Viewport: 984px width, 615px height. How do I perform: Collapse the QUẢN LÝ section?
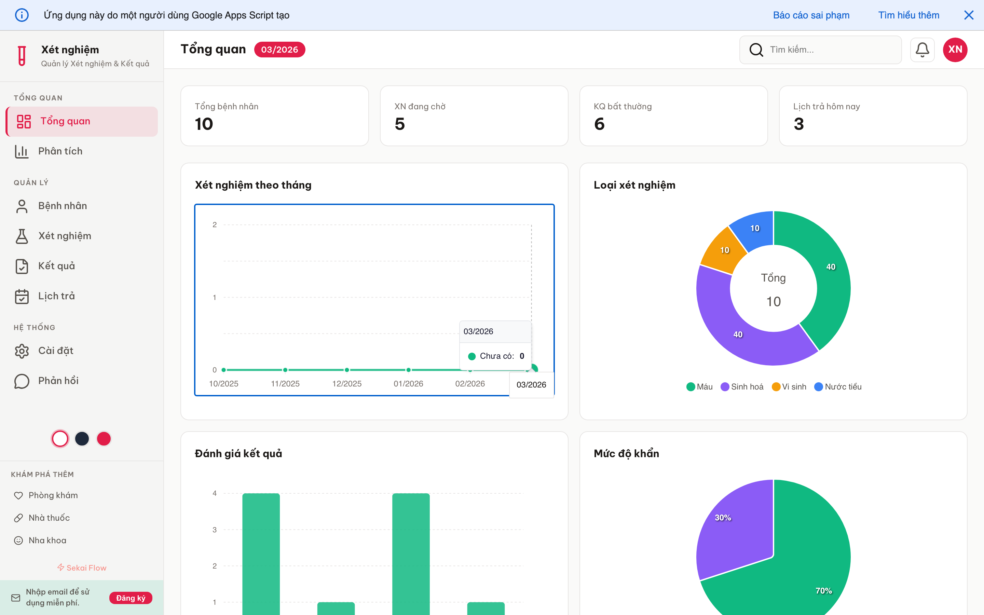[x=30, y=182]
